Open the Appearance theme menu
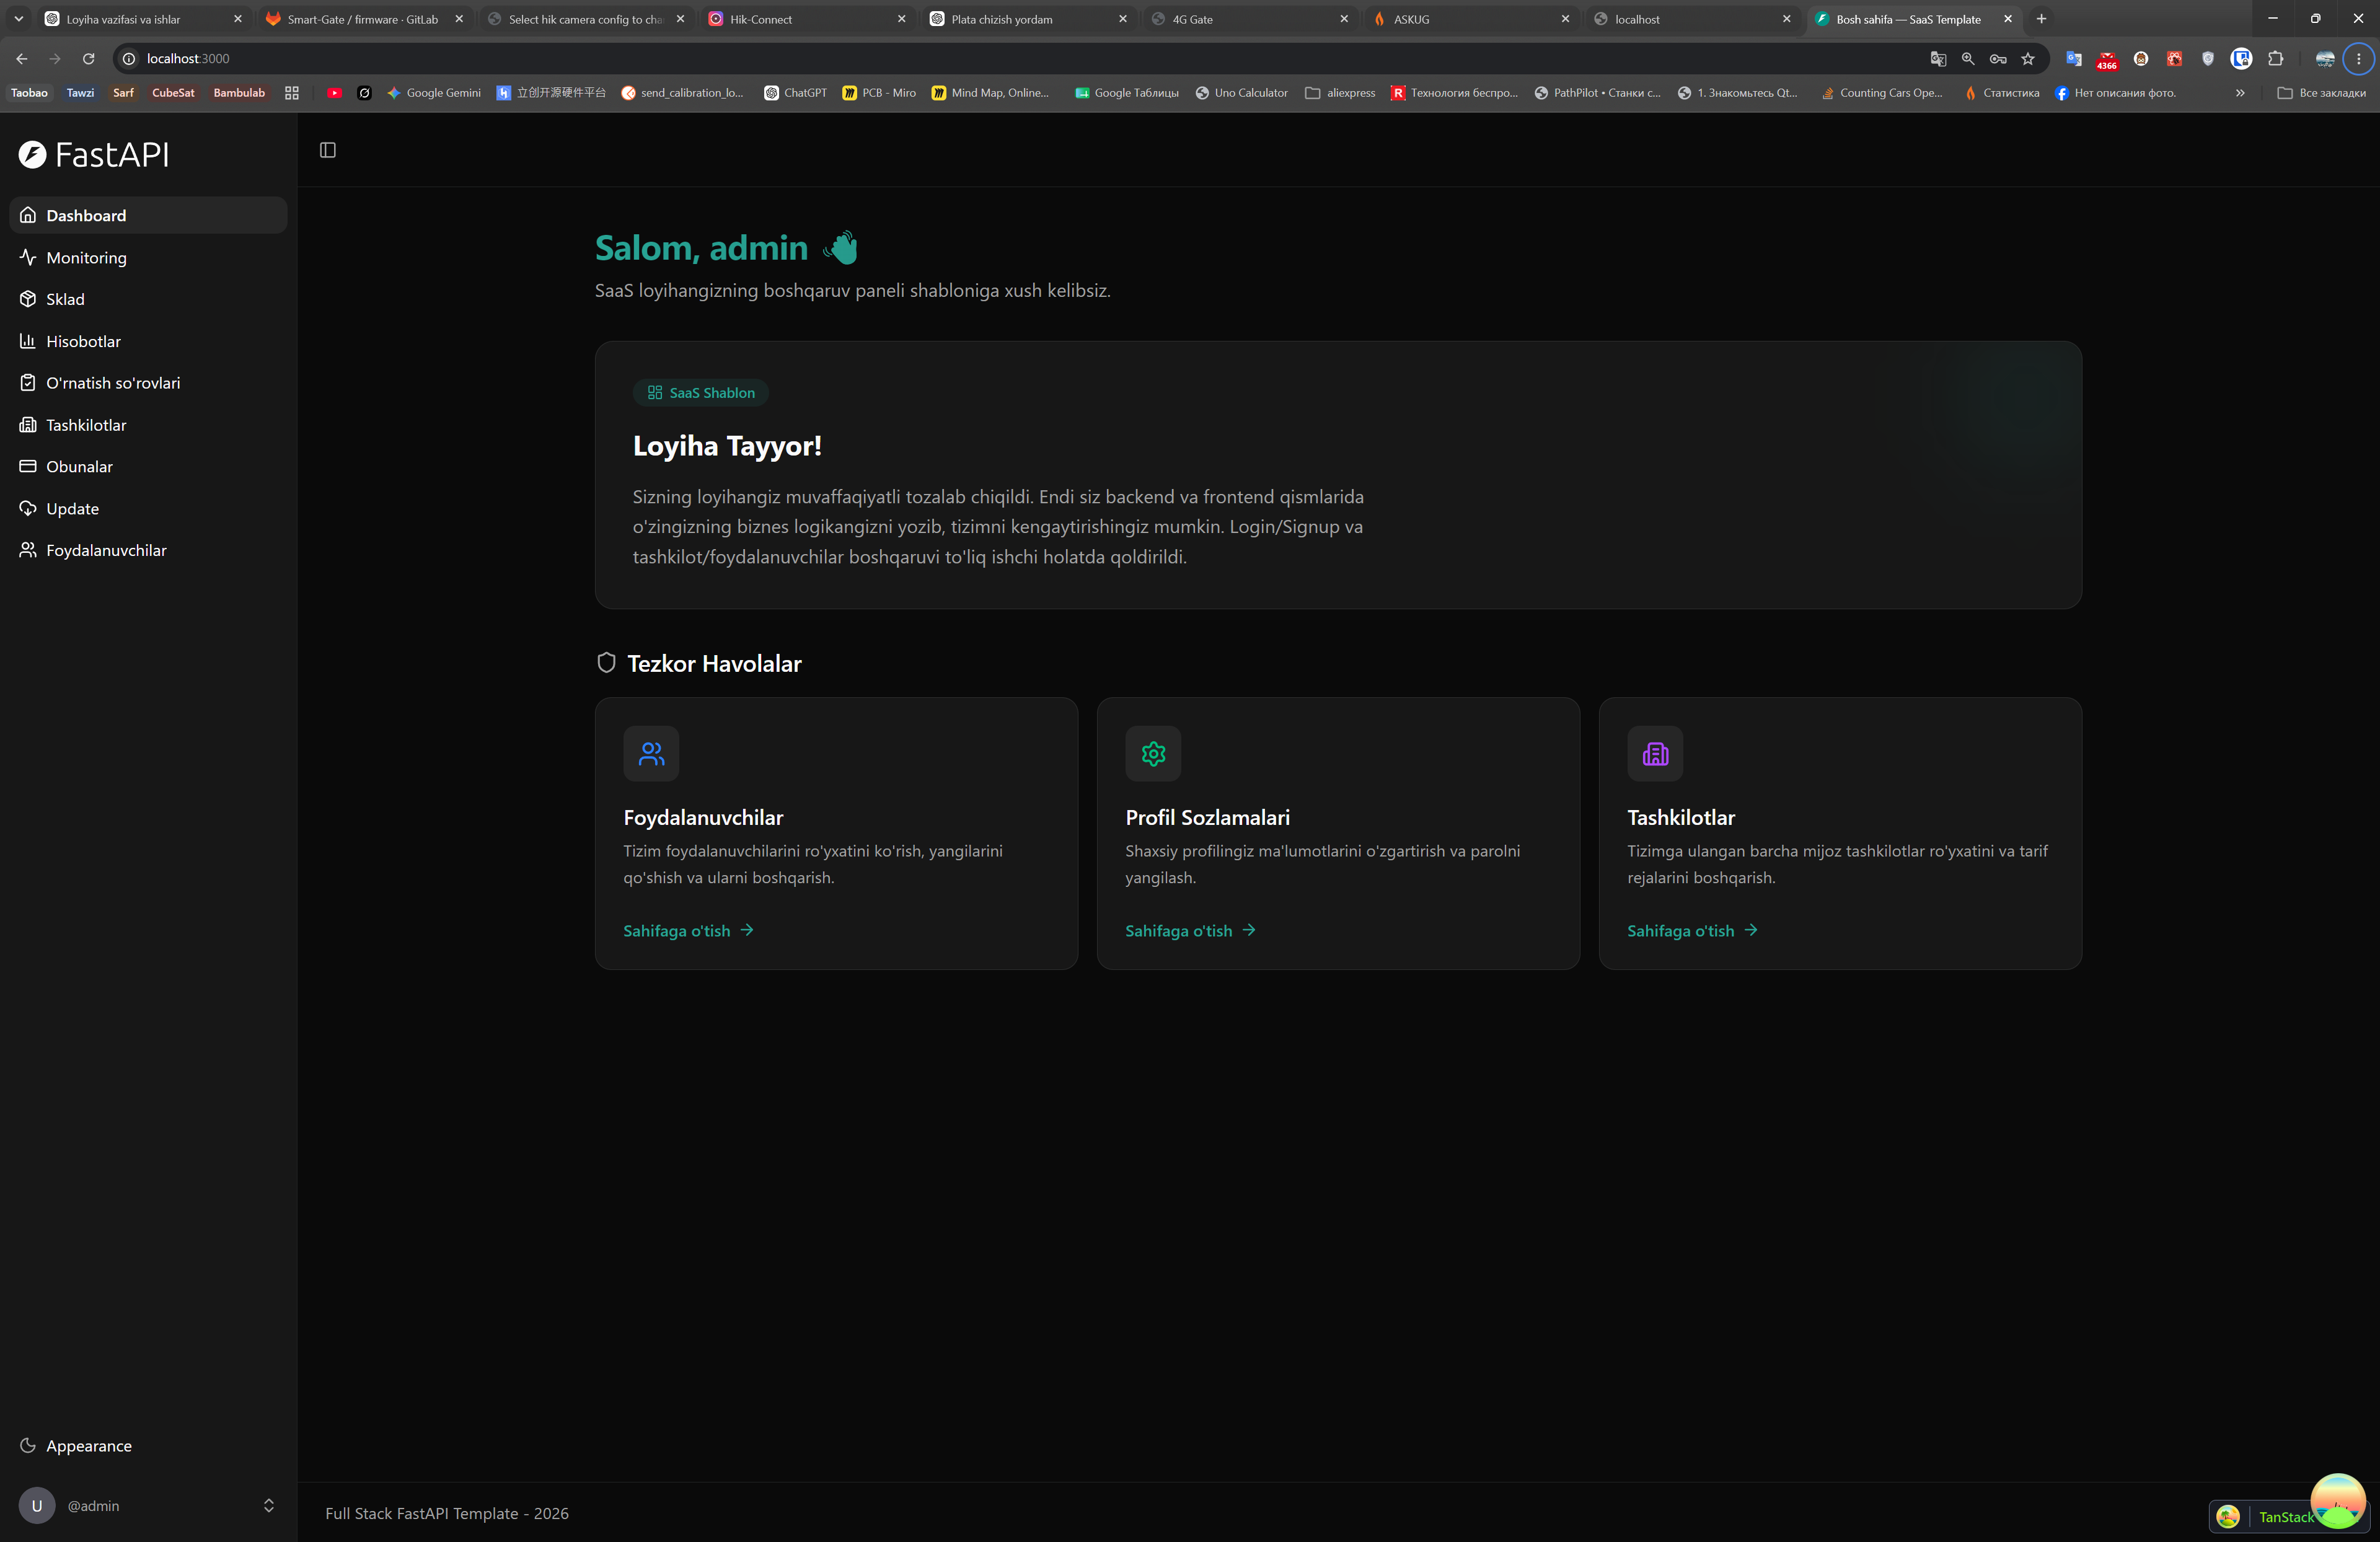Image resolution: width=2380 pixels, height=1542 pixels. tap(148, 1445)
